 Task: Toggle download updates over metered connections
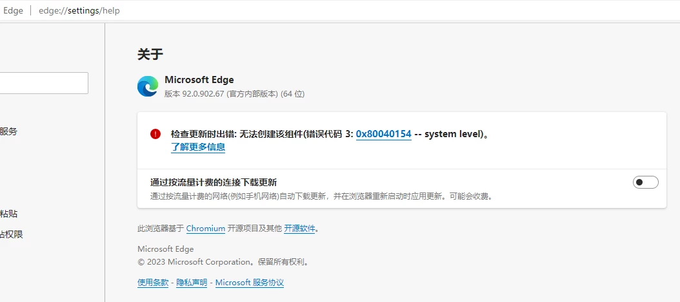tap(645, 183)
